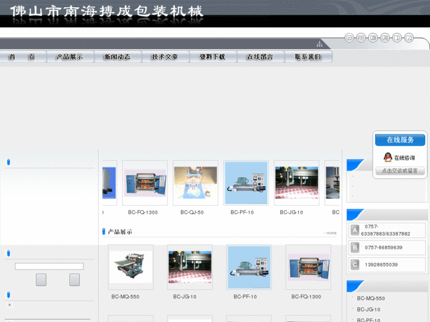Click BC-PF-10 in the right sidebar list

pyautogui.click(x=368, y=320)
